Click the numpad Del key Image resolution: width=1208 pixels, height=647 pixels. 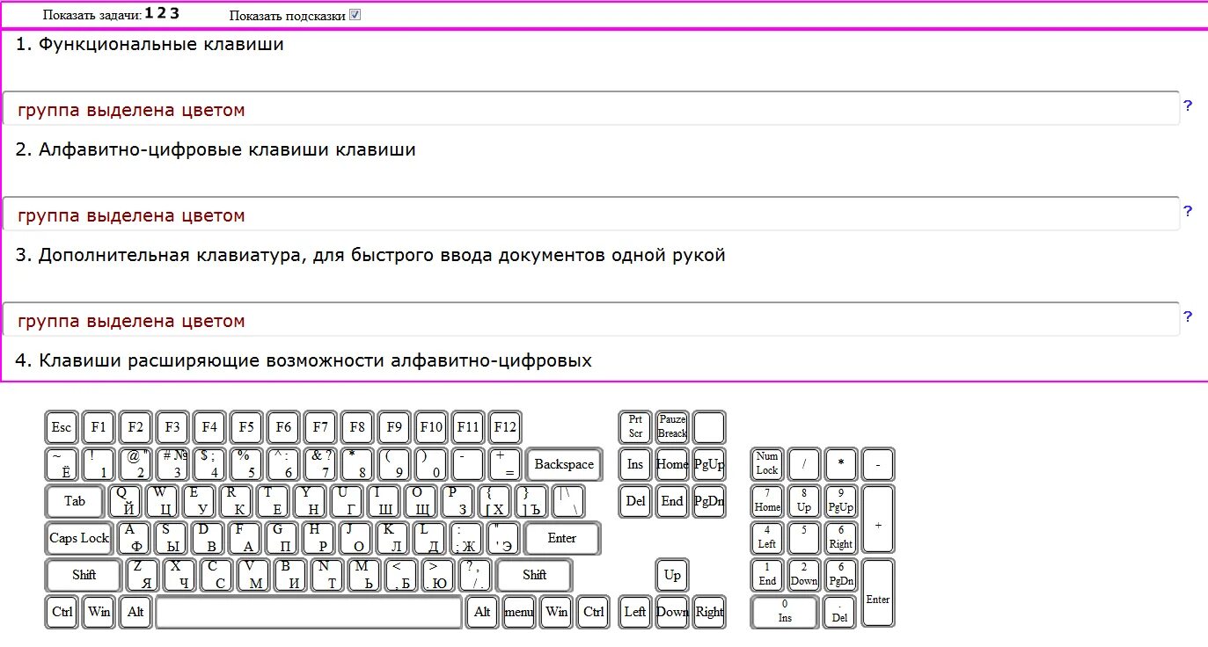pos(839,612)
